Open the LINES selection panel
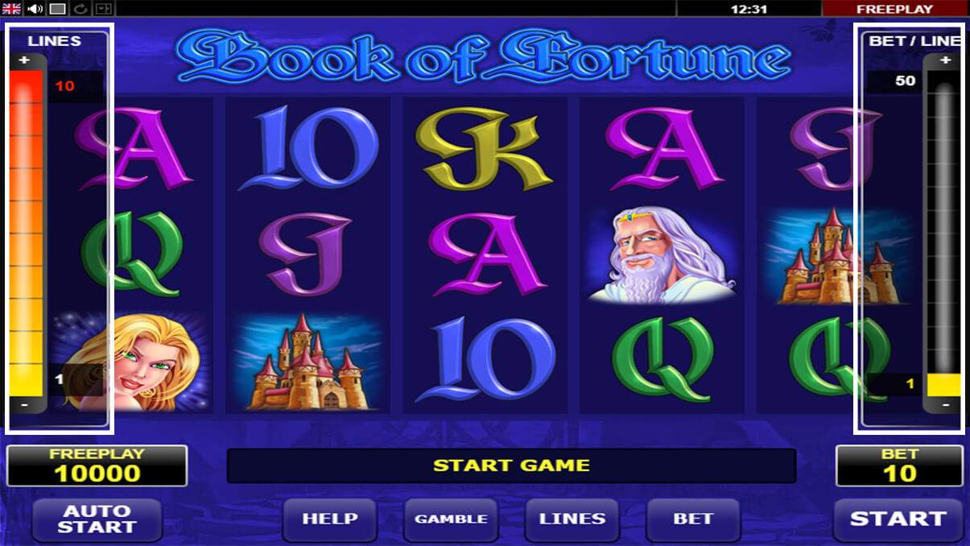970x546 pixels. click(x=572, y=519)
